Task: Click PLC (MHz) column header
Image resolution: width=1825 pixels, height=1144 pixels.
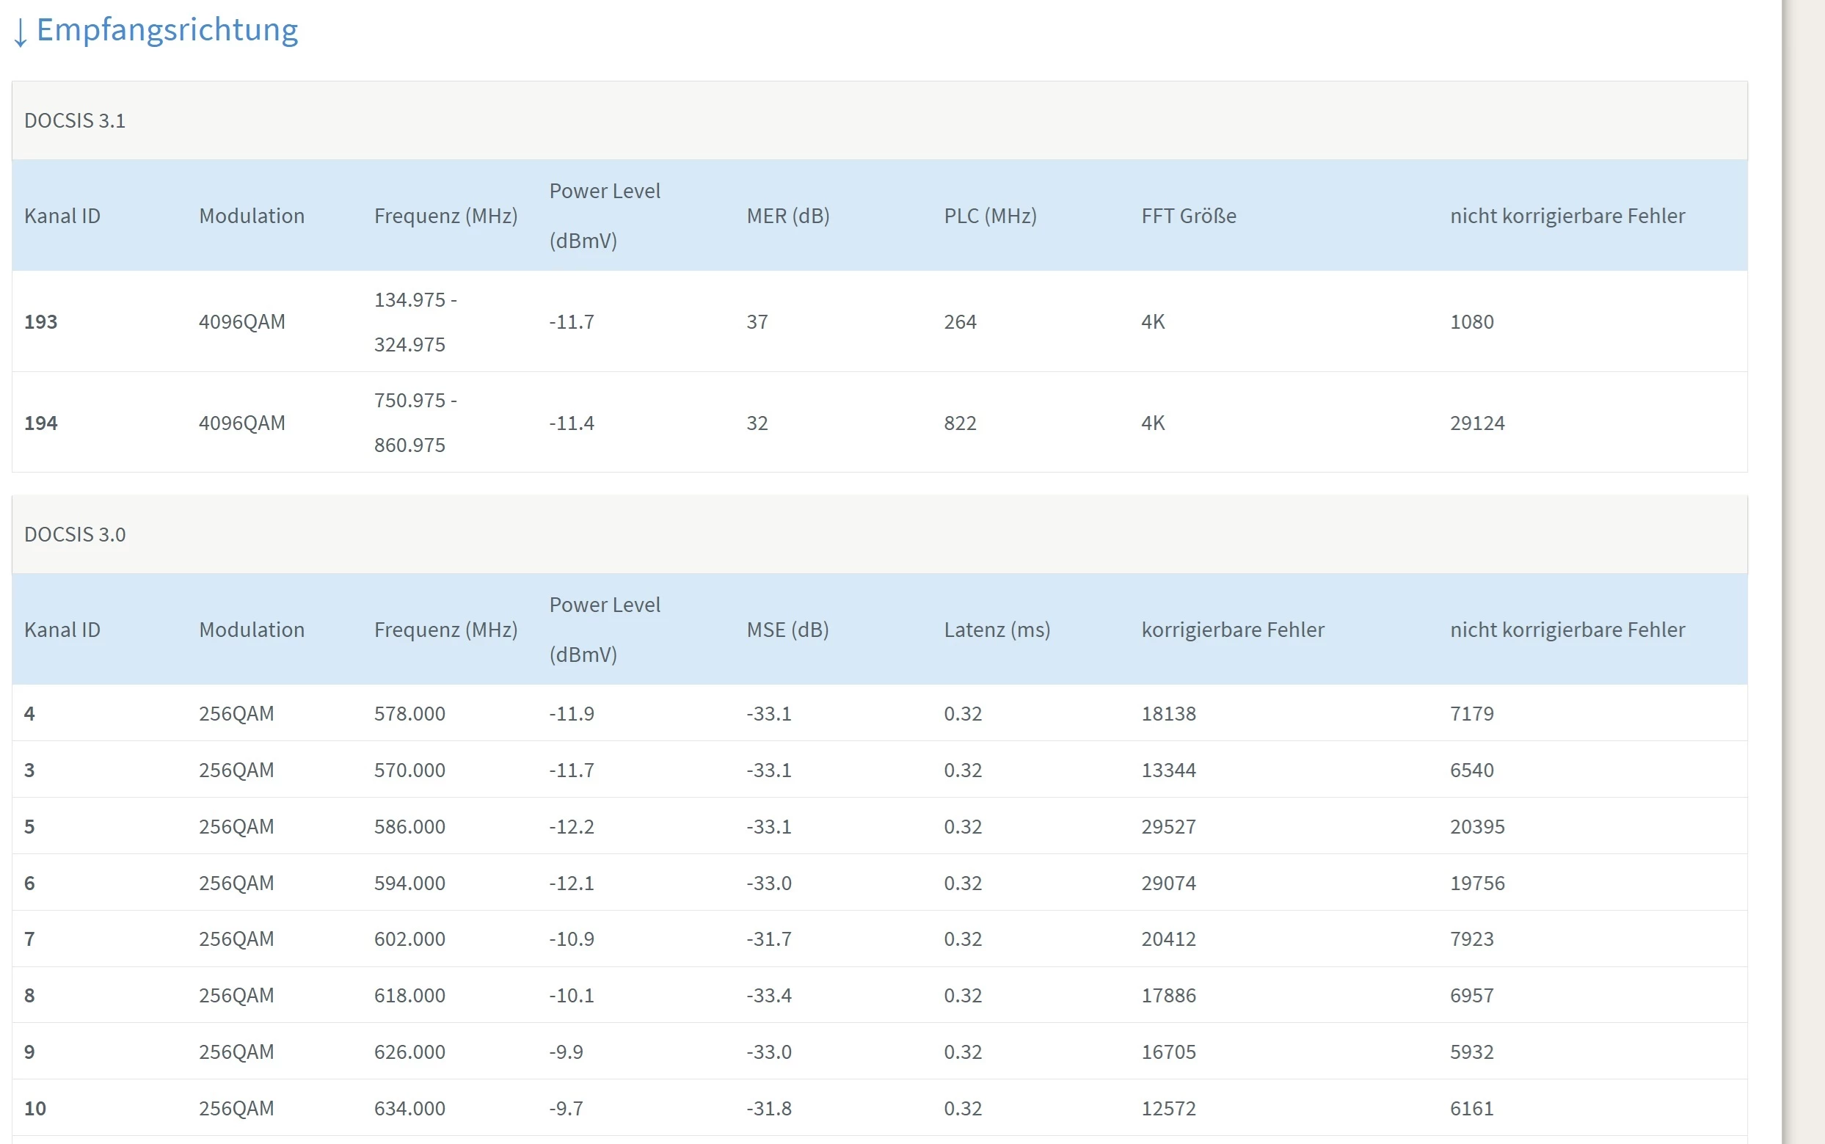Action: [x=990, y=216]
